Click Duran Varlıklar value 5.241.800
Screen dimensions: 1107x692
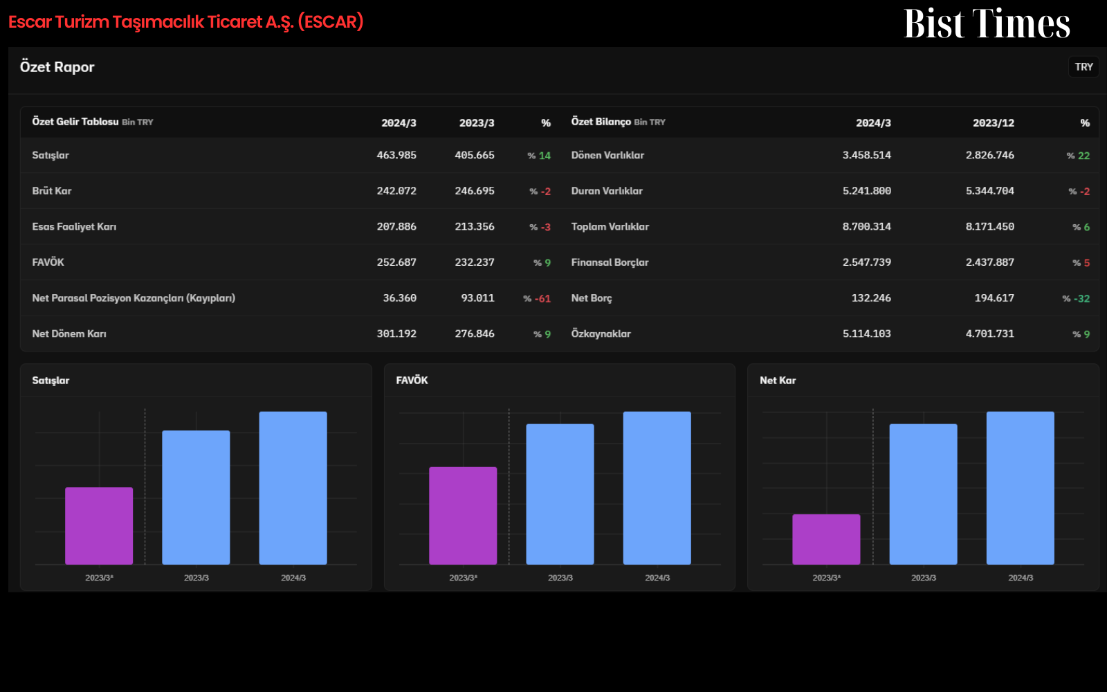pyautogui.click(x=867, y=191)
